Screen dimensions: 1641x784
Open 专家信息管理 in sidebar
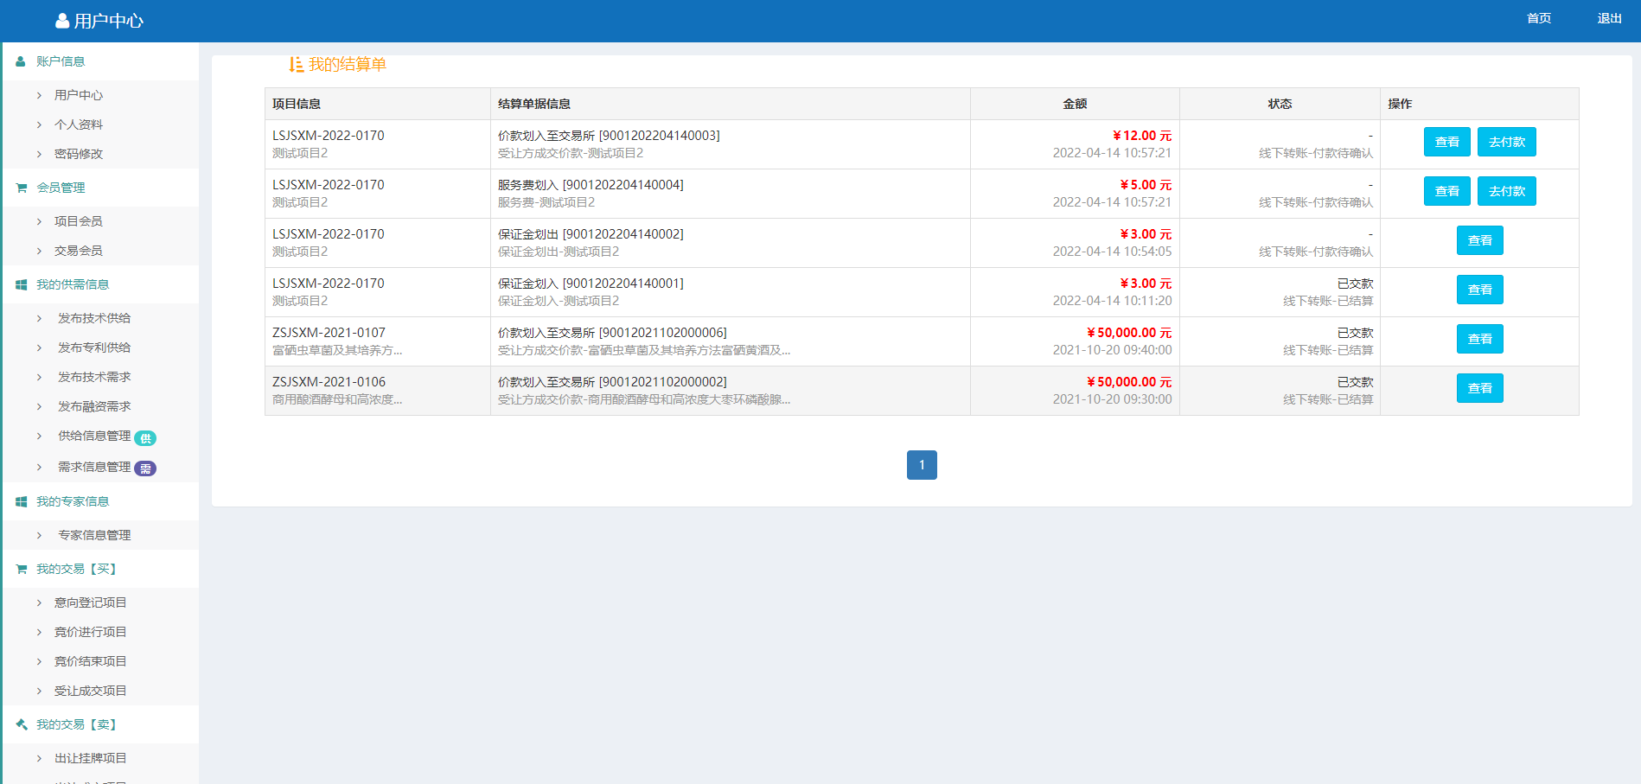coord(94,535)
